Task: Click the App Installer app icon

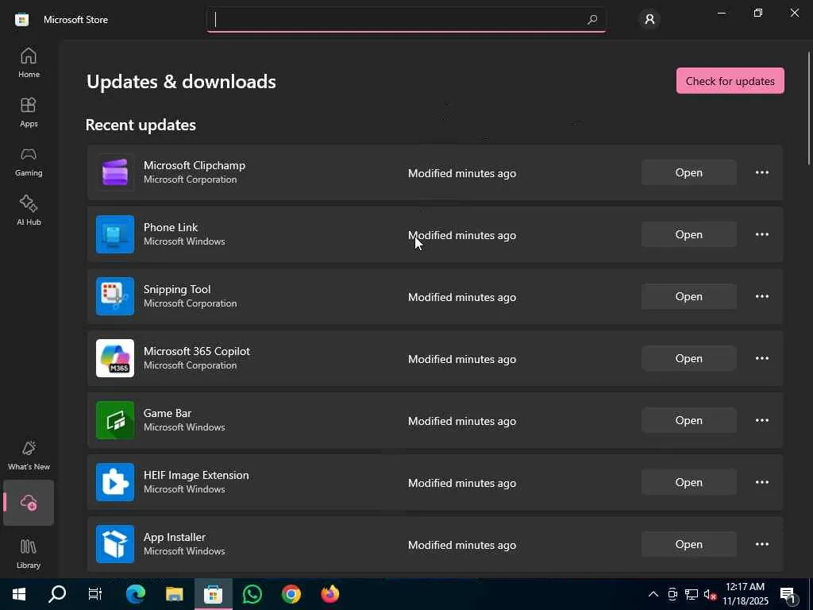Action: coord(115,544)
